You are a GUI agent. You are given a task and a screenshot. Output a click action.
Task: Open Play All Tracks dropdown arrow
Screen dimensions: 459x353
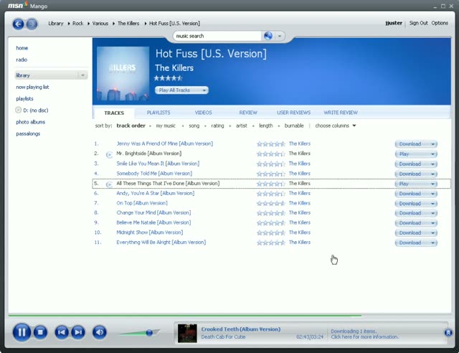click(x=204, y=90)
